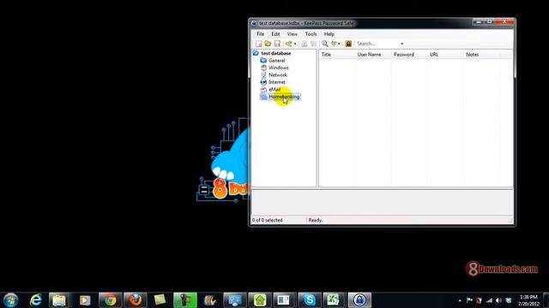Open the Show Entries dropdown arrow
The height and width of the screenshot is (308, 549).
click(x=339, y=44)
